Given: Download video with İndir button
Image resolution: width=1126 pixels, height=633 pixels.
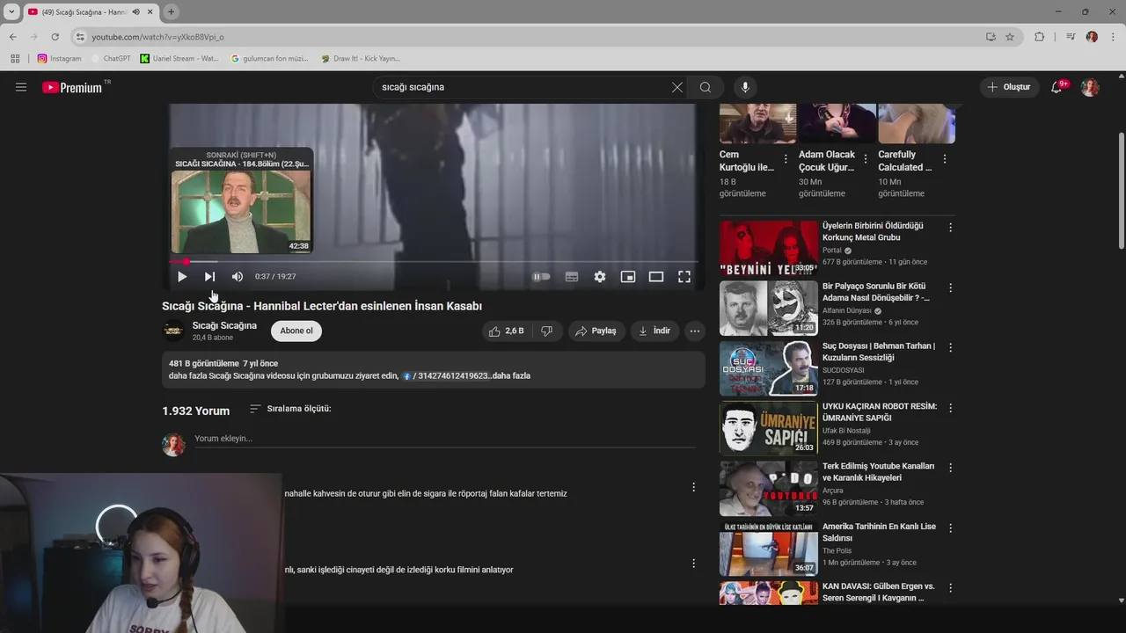Looking at the screenshot, I should (x=654, y=331).
